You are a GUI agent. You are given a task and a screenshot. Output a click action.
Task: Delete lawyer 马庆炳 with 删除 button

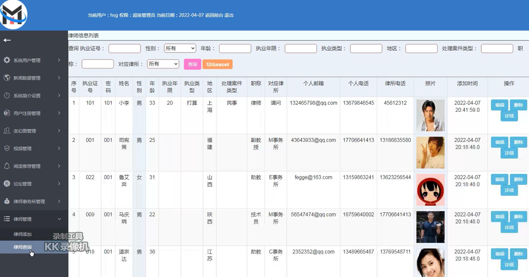(518, 216)
